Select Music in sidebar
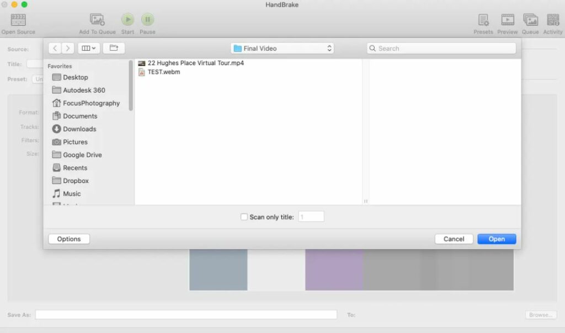The height and width of the screenshot is (333, 565). (x=66, y=194)
